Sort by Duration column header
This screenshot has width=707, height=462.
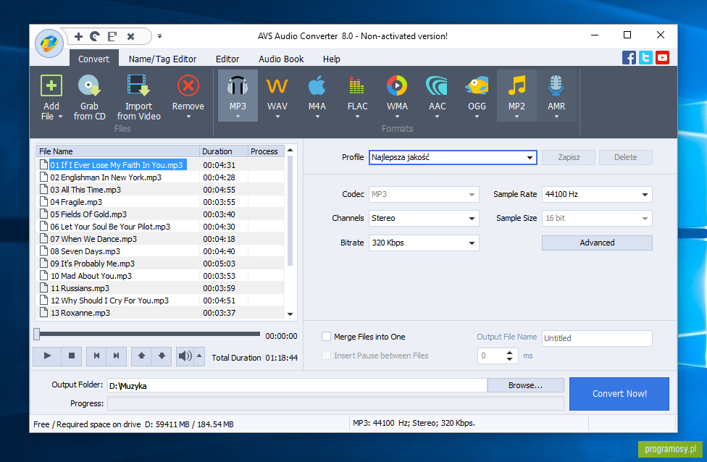(224, 151)
